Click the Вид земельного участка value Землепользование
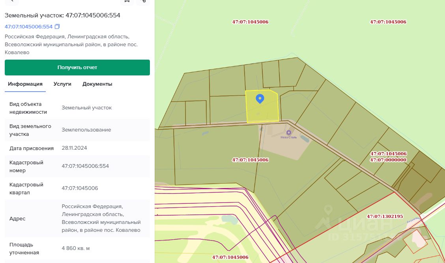The width and height of the screenshot is (445, 263). click(86, 130)
